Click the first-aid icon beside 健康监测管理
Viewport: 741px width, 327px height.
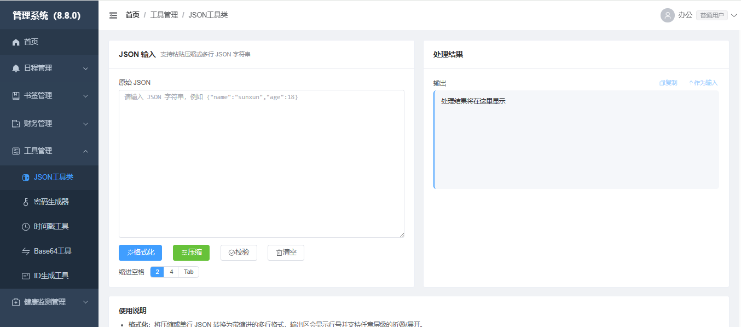coord(16,302)
